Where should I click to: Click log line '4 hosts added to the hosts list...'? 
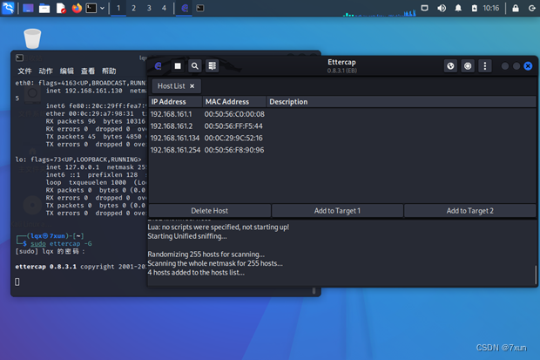click(196, 273)
